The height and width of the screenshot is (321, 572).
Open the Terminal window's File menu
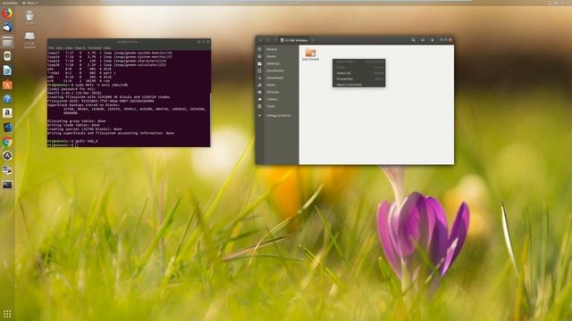tap(51, 47)
